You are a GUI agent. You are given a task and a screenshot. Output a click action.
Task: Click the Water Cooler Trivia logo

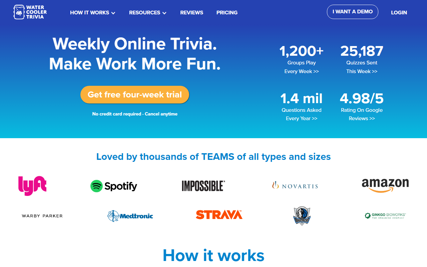[x=30, y=12]
